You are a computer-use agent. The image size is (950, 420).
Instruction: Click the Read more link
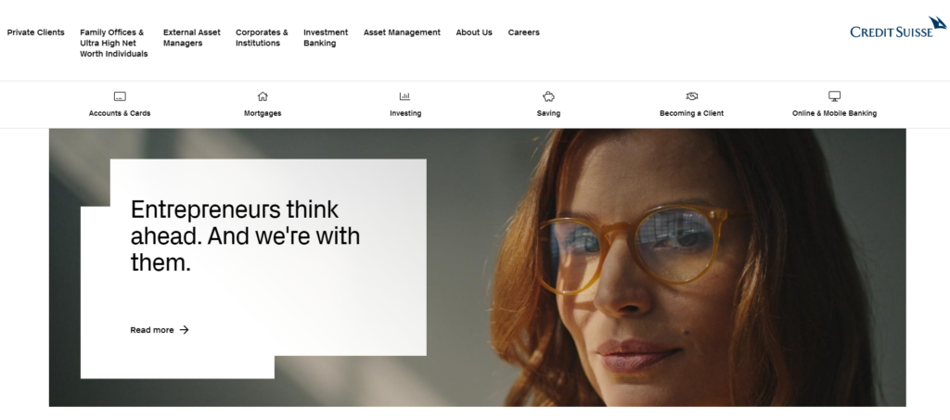[x=152, y=330]
